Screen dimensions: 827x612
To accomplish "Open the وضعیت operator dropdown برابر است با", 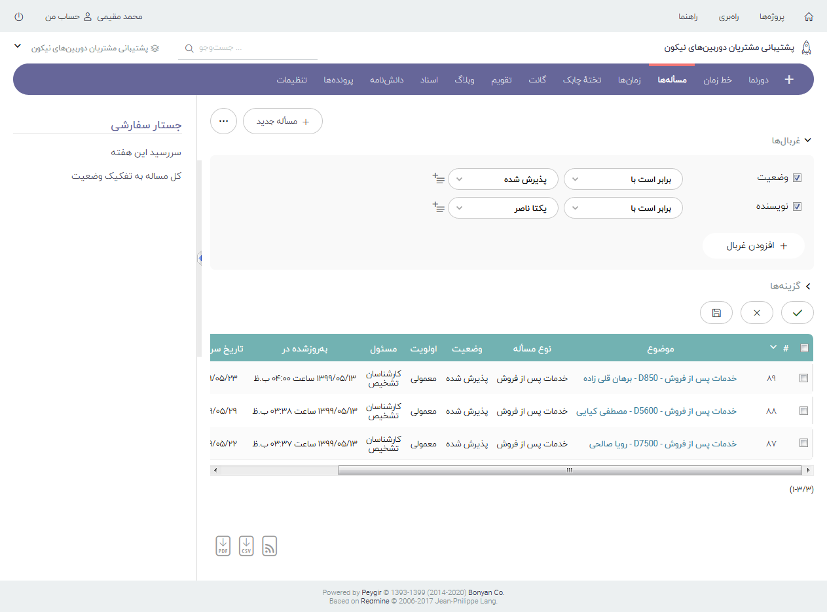I will click(x=623, y=179).
